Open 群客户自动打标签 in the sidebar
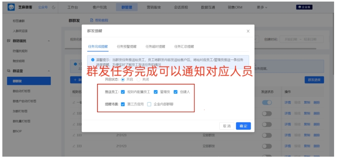338x159 pixels. (25, 101)
